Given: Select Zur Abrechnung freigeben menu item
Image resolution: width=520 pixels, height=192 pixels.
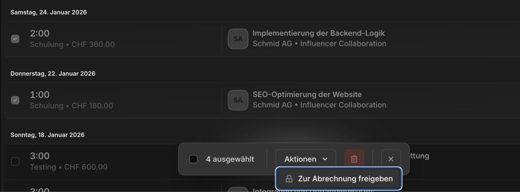Looking at the screenshot, I should 339,179.
